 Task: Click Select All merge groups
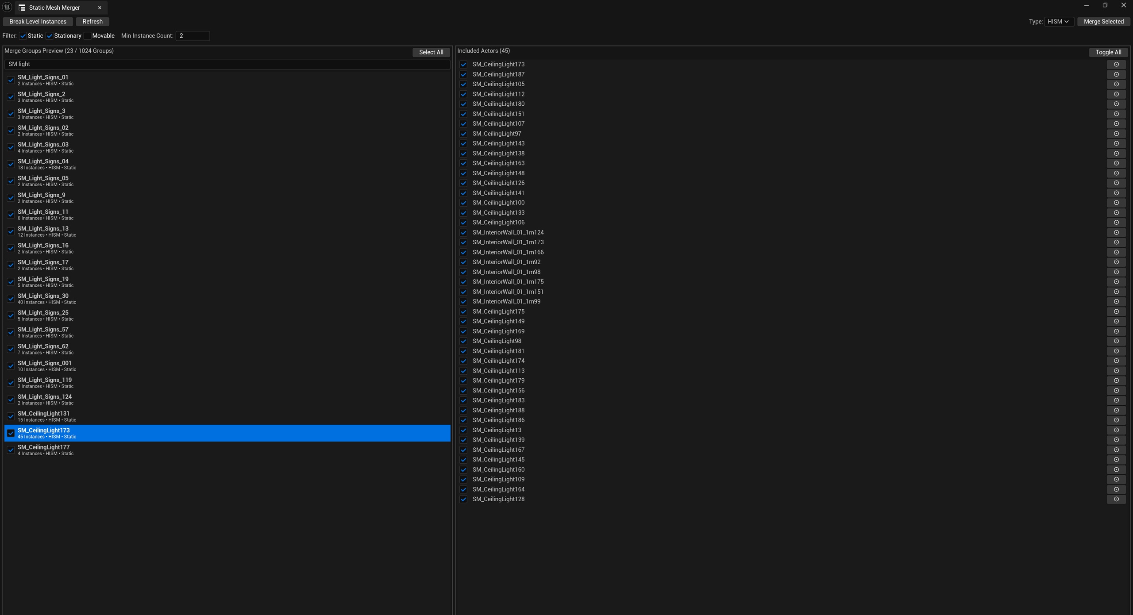coord(431,52)
